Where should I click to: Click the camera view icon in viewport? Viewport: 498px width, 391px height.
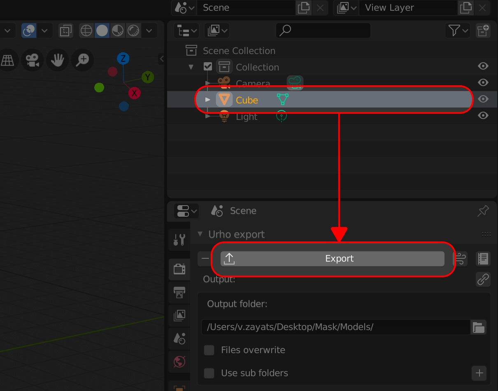point(33,61)
